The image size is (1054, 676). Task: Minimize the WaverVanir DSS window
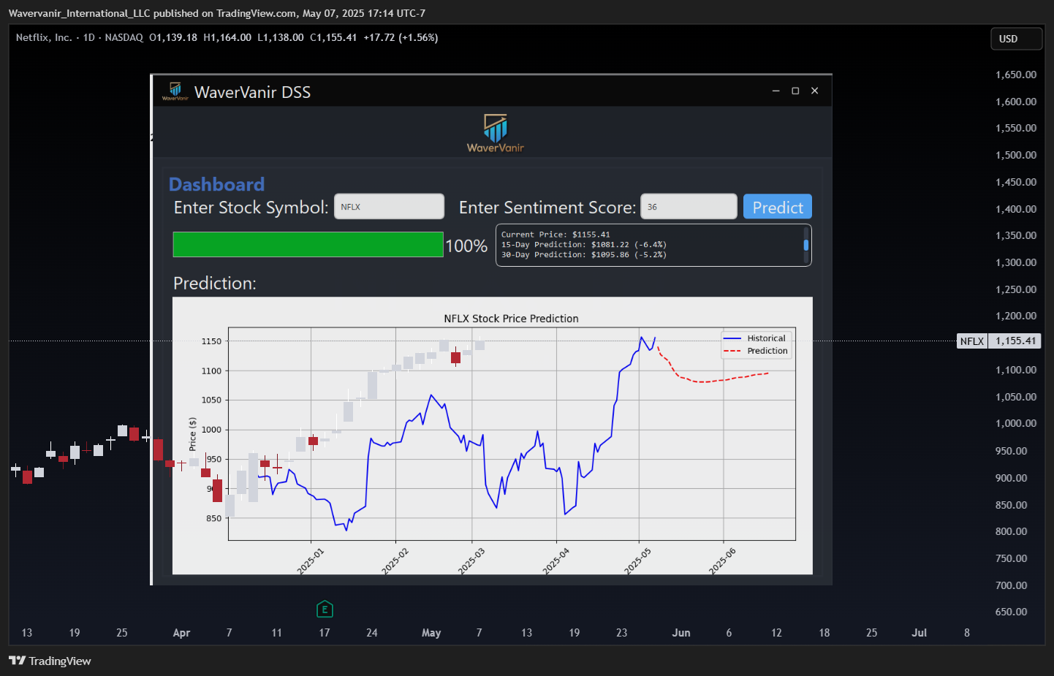click(x=776, y=91)
